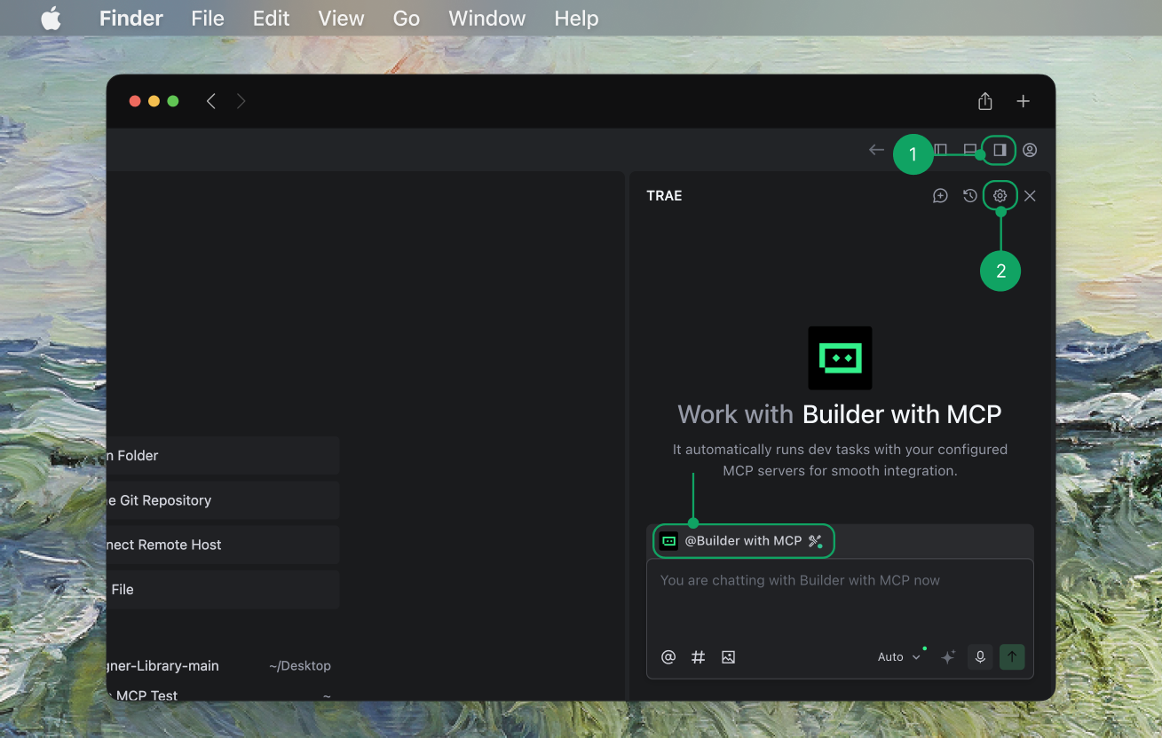Screen dimensions: 1162x738
Task: Click the button ending in 'File'
Action: click(222, 589)
